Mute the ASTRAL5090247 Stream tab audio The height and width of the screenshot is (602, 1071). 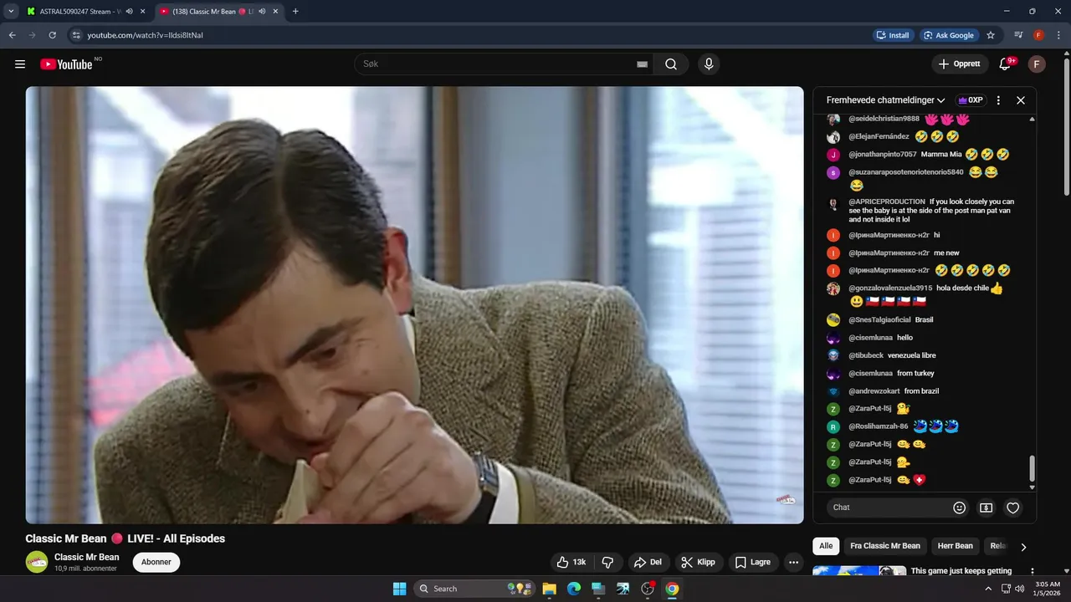click(x=130, y=12)
